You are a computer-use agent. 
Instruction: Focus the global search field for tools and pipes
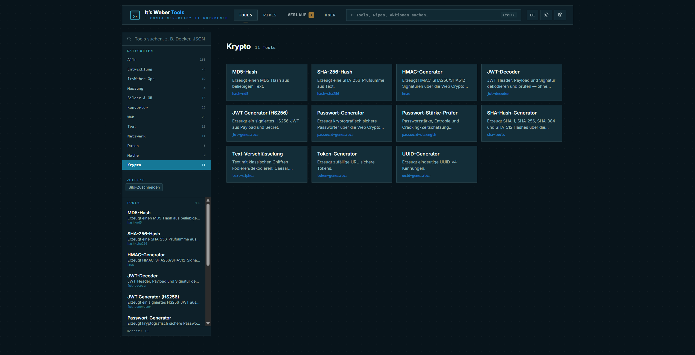tap(434, 15)
